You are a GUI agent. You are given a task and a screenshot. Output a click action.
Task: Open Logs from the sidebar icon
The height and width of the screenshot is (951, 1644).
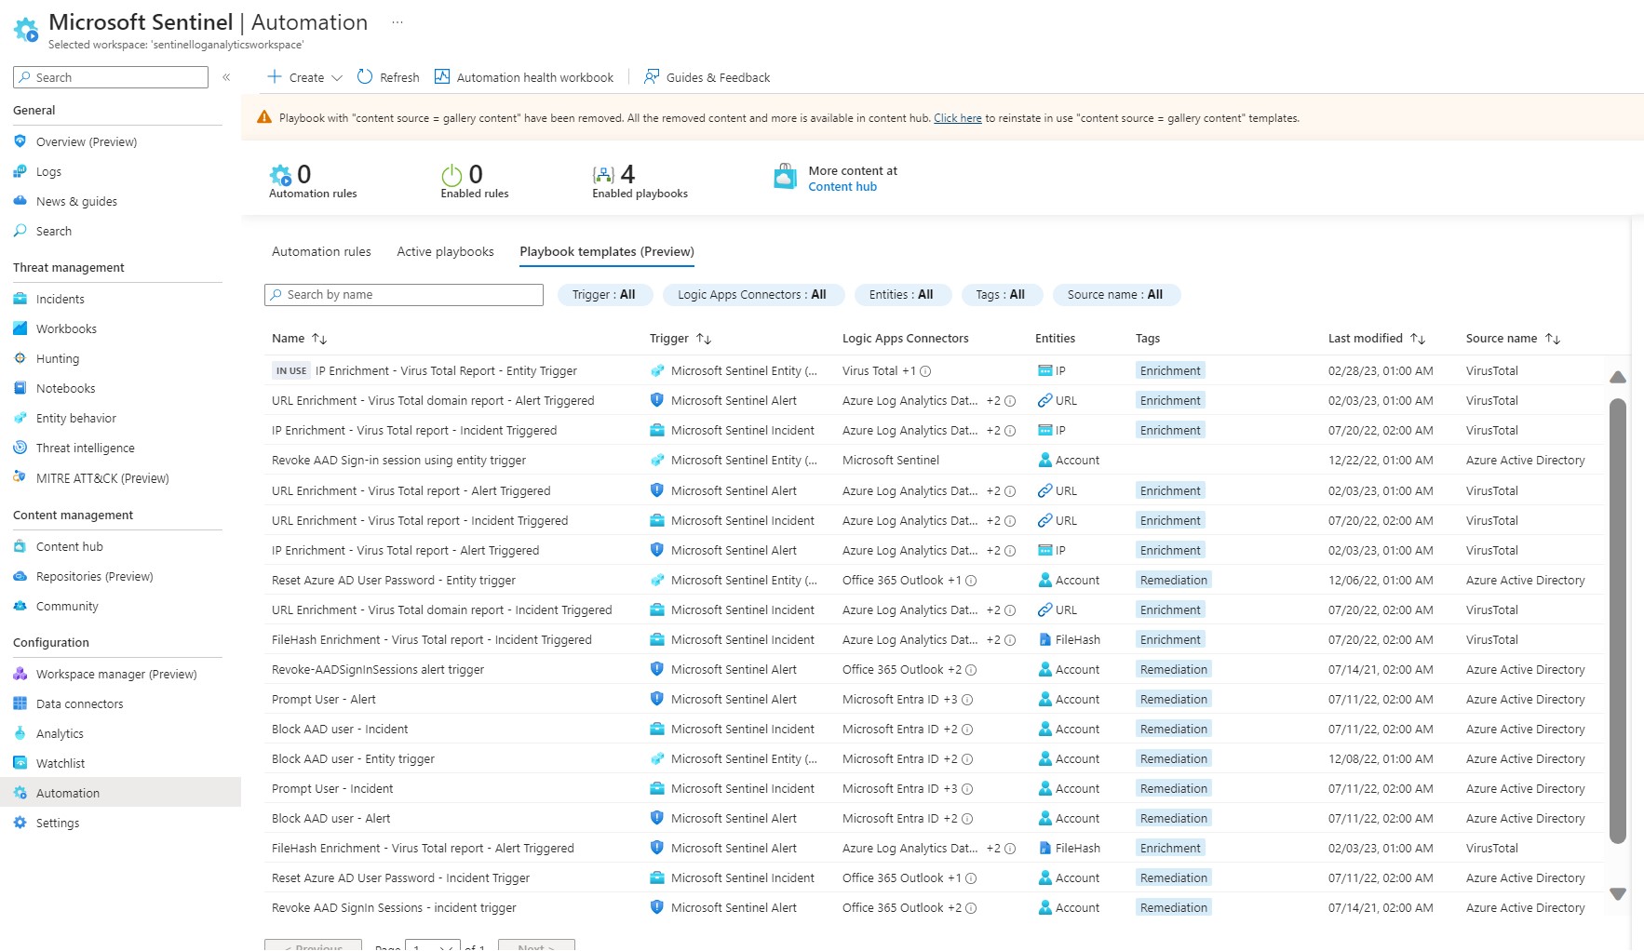click(20, 171)
